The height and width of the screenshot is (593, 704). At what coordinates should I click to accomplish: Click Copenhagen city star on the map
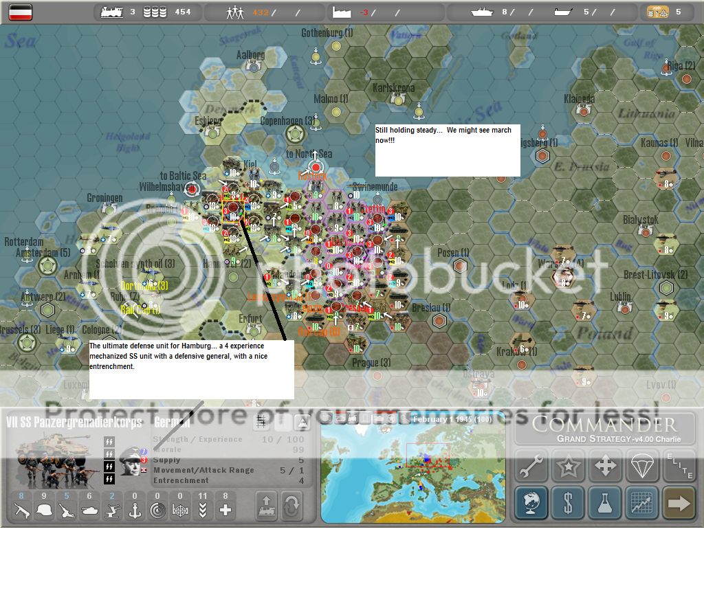pos(296,133)
